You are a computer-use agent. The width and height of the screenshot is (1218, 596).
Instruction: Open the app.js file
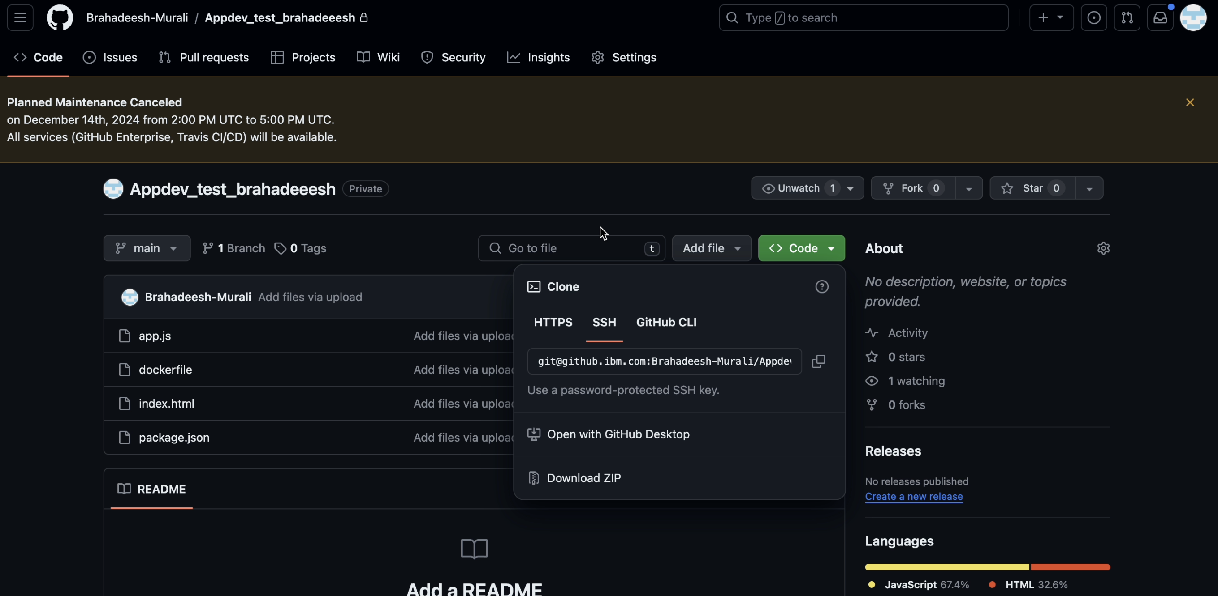click(x=155, y=336)
